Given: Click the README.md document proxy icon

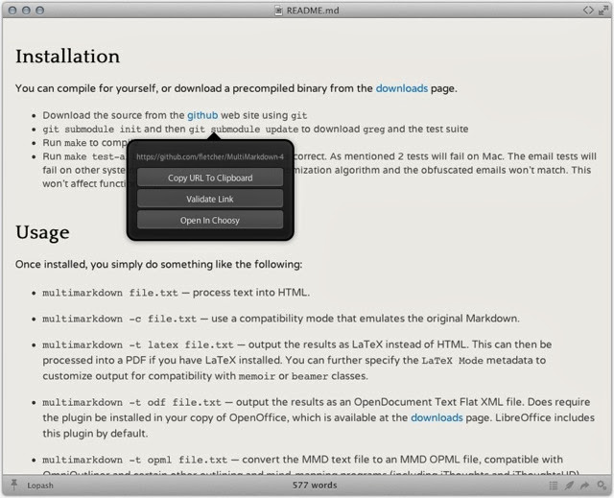Looking at the screenshot, I should click(278, 11).
